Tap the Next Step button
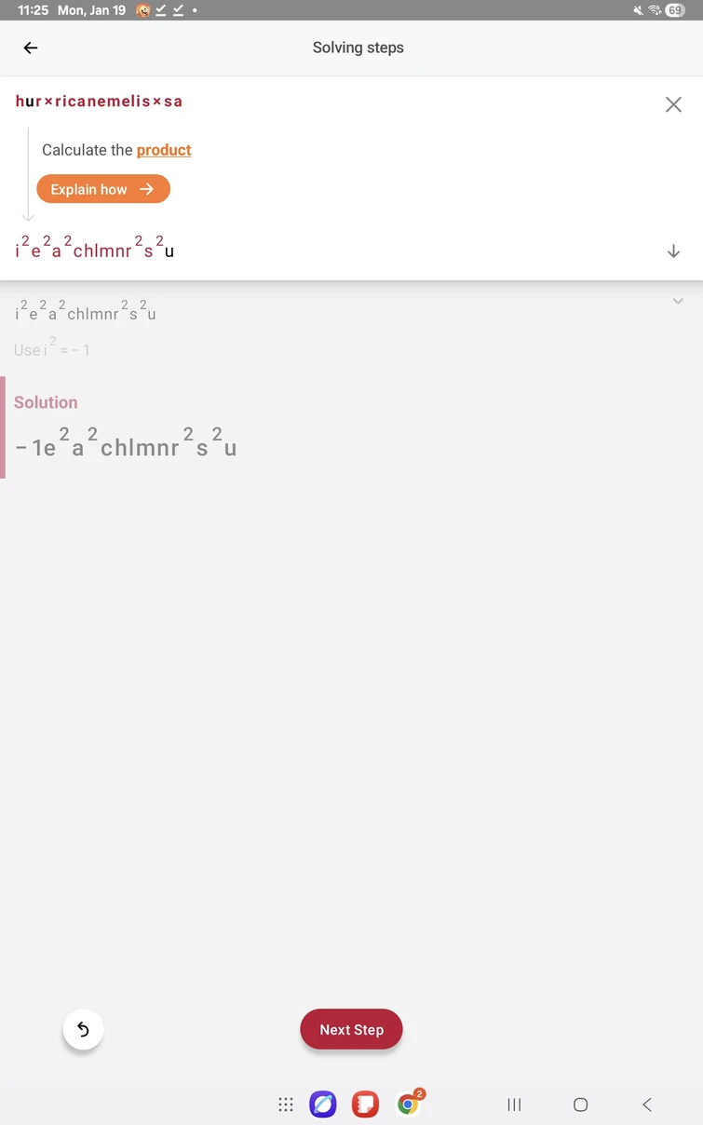This screenshot has height=1125, width=703. click(x=351, y=1029)
